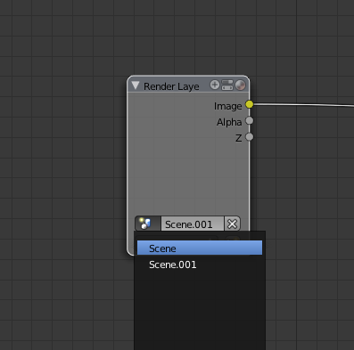Click the yellow Image output socket
The width and height of the screenshot is (354, 350).
tap(250, 104)
